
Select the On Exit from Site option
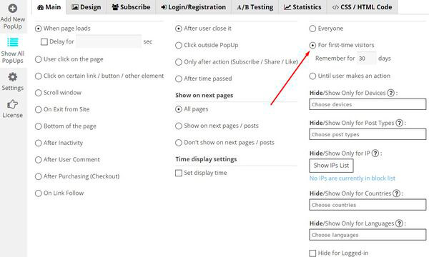coord(39,109)
